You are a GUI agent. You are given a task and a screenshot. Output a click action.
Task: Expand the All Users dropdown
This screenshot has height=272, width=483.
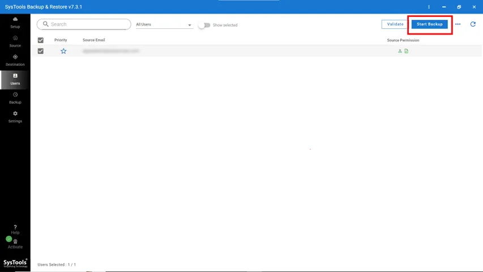(164, 24)
